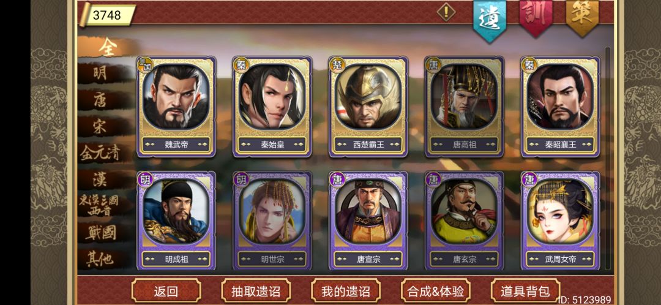The image size is (661, 305).
Task: Open the 秦始皇 emperor card
Action: (272, 107)
